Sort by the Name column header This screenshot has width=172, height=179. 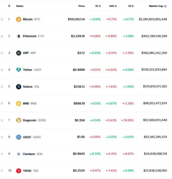coord(20,6)
